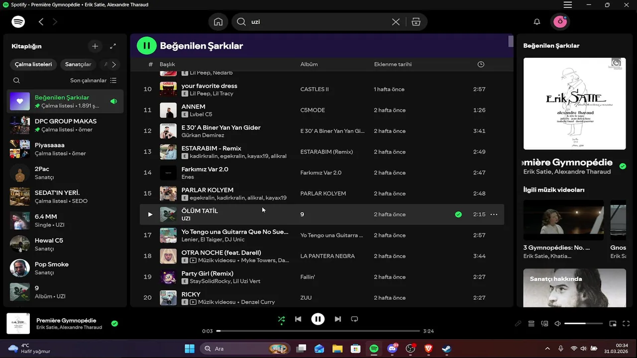Open the DPC GROUP MAKAS playlist
This screenshot has height=358, width=637.
pyautogui.click(x=65, y=125)
